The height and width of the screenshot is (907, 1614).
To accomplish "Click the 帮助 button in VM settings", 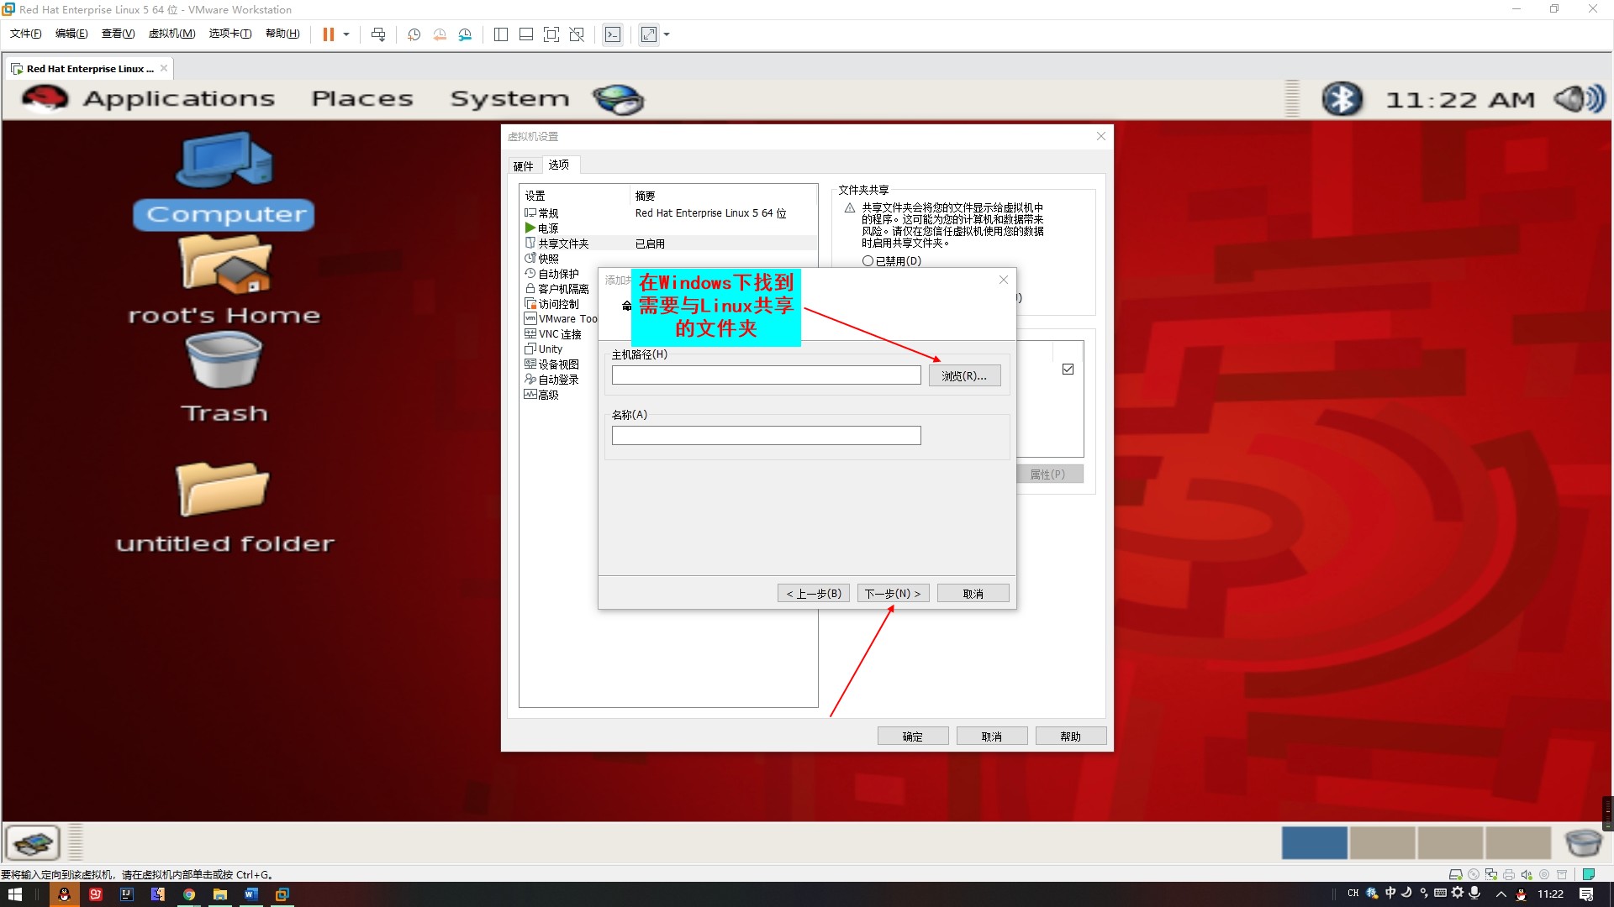I will coord(1071,736).
